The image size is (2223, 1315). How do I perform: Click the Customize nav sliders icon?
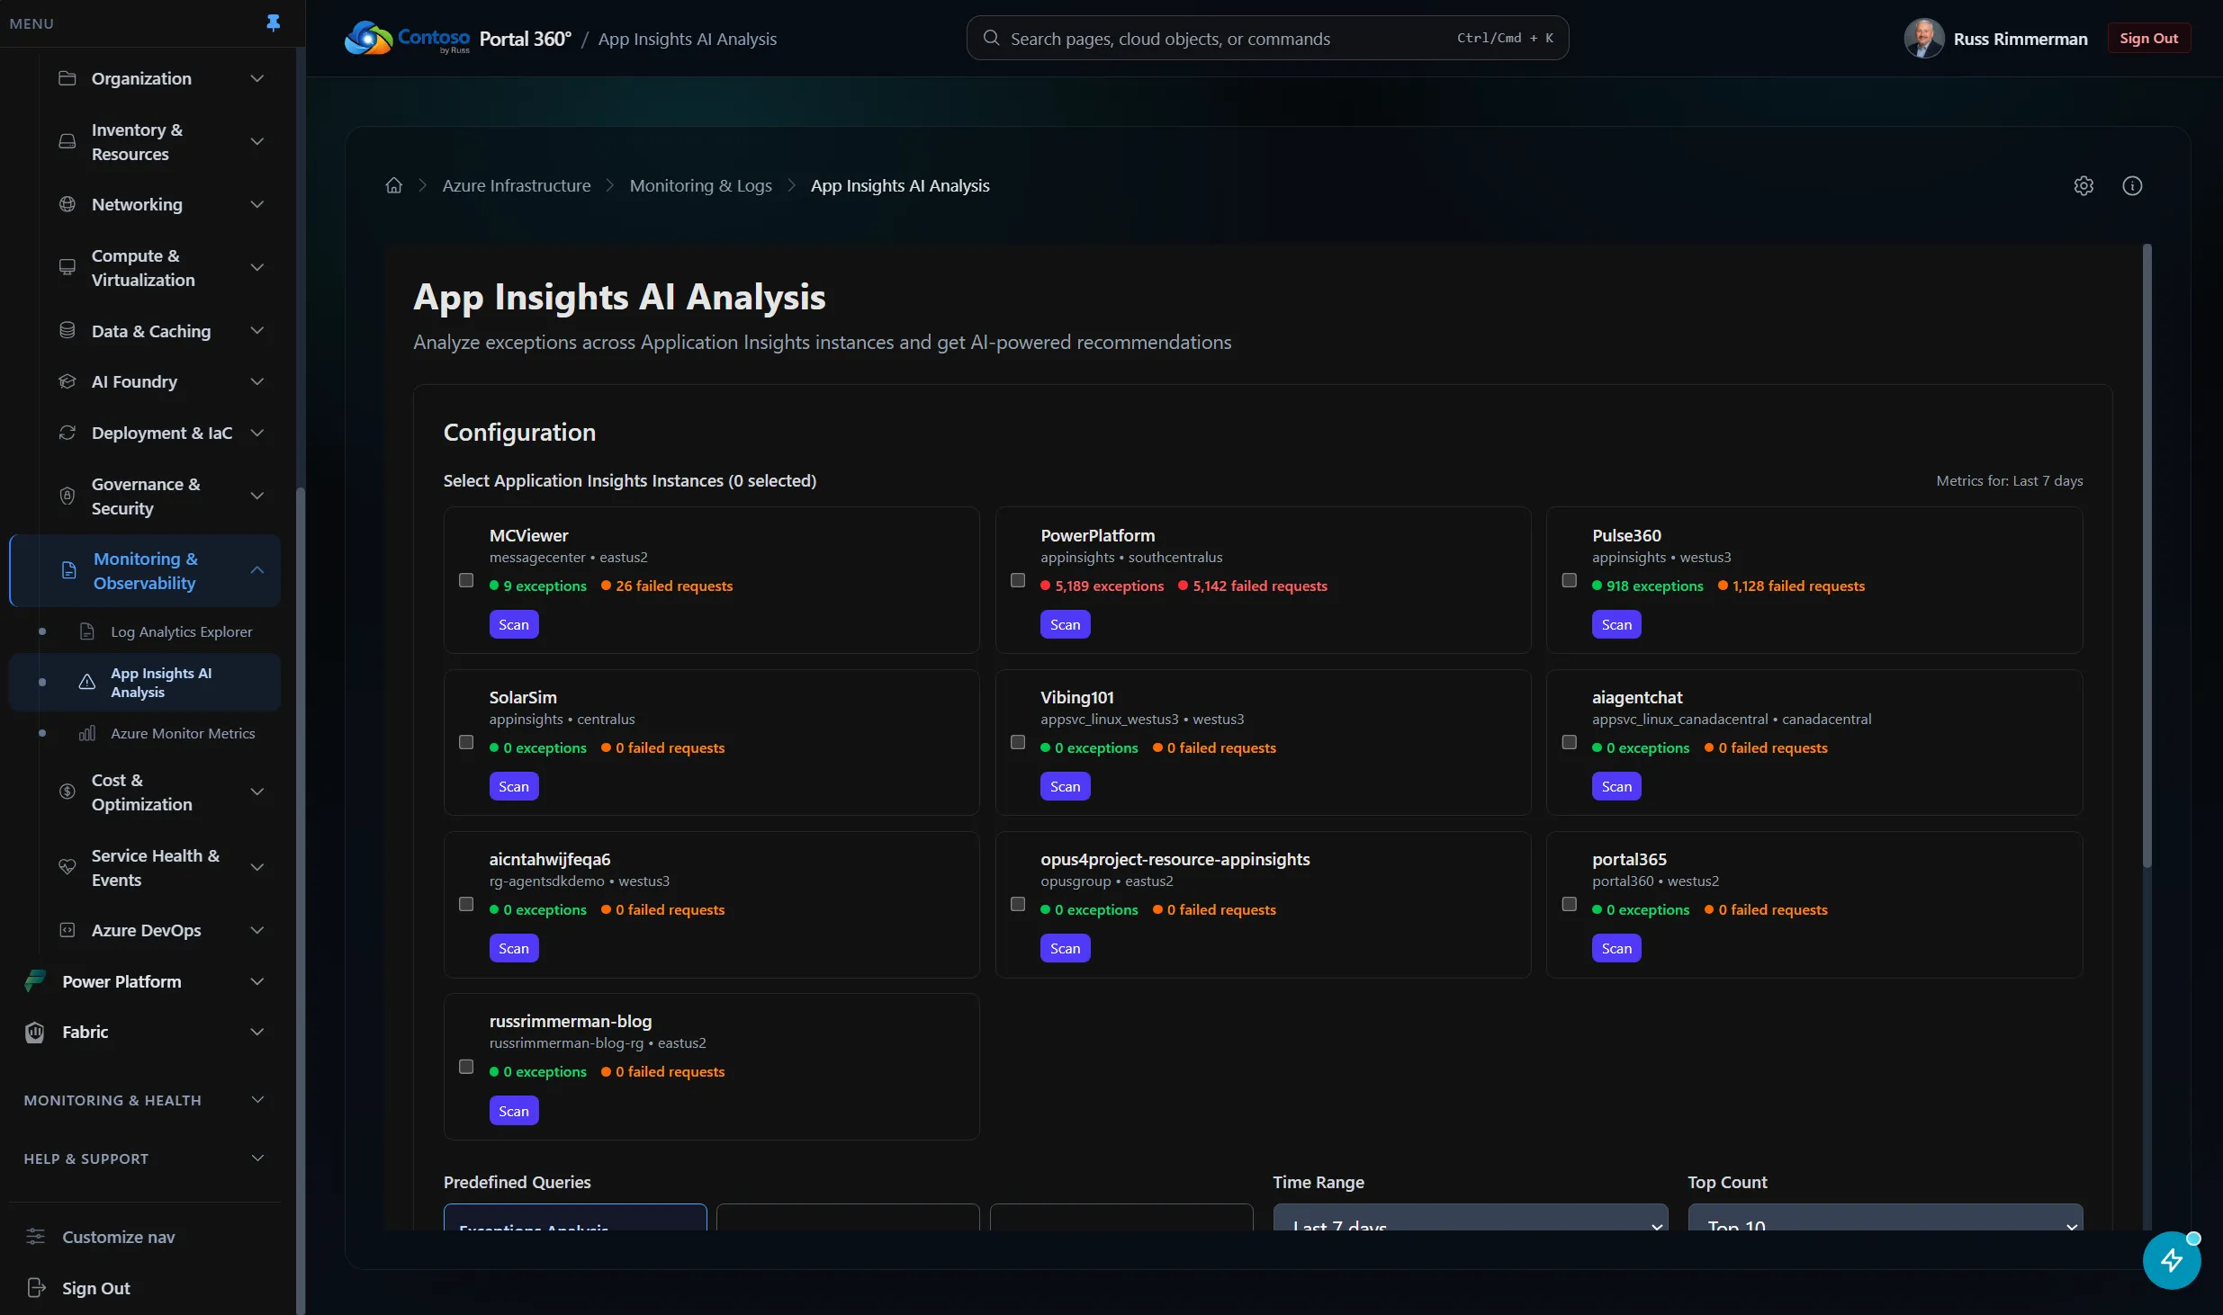click(x=35, y=1237)
